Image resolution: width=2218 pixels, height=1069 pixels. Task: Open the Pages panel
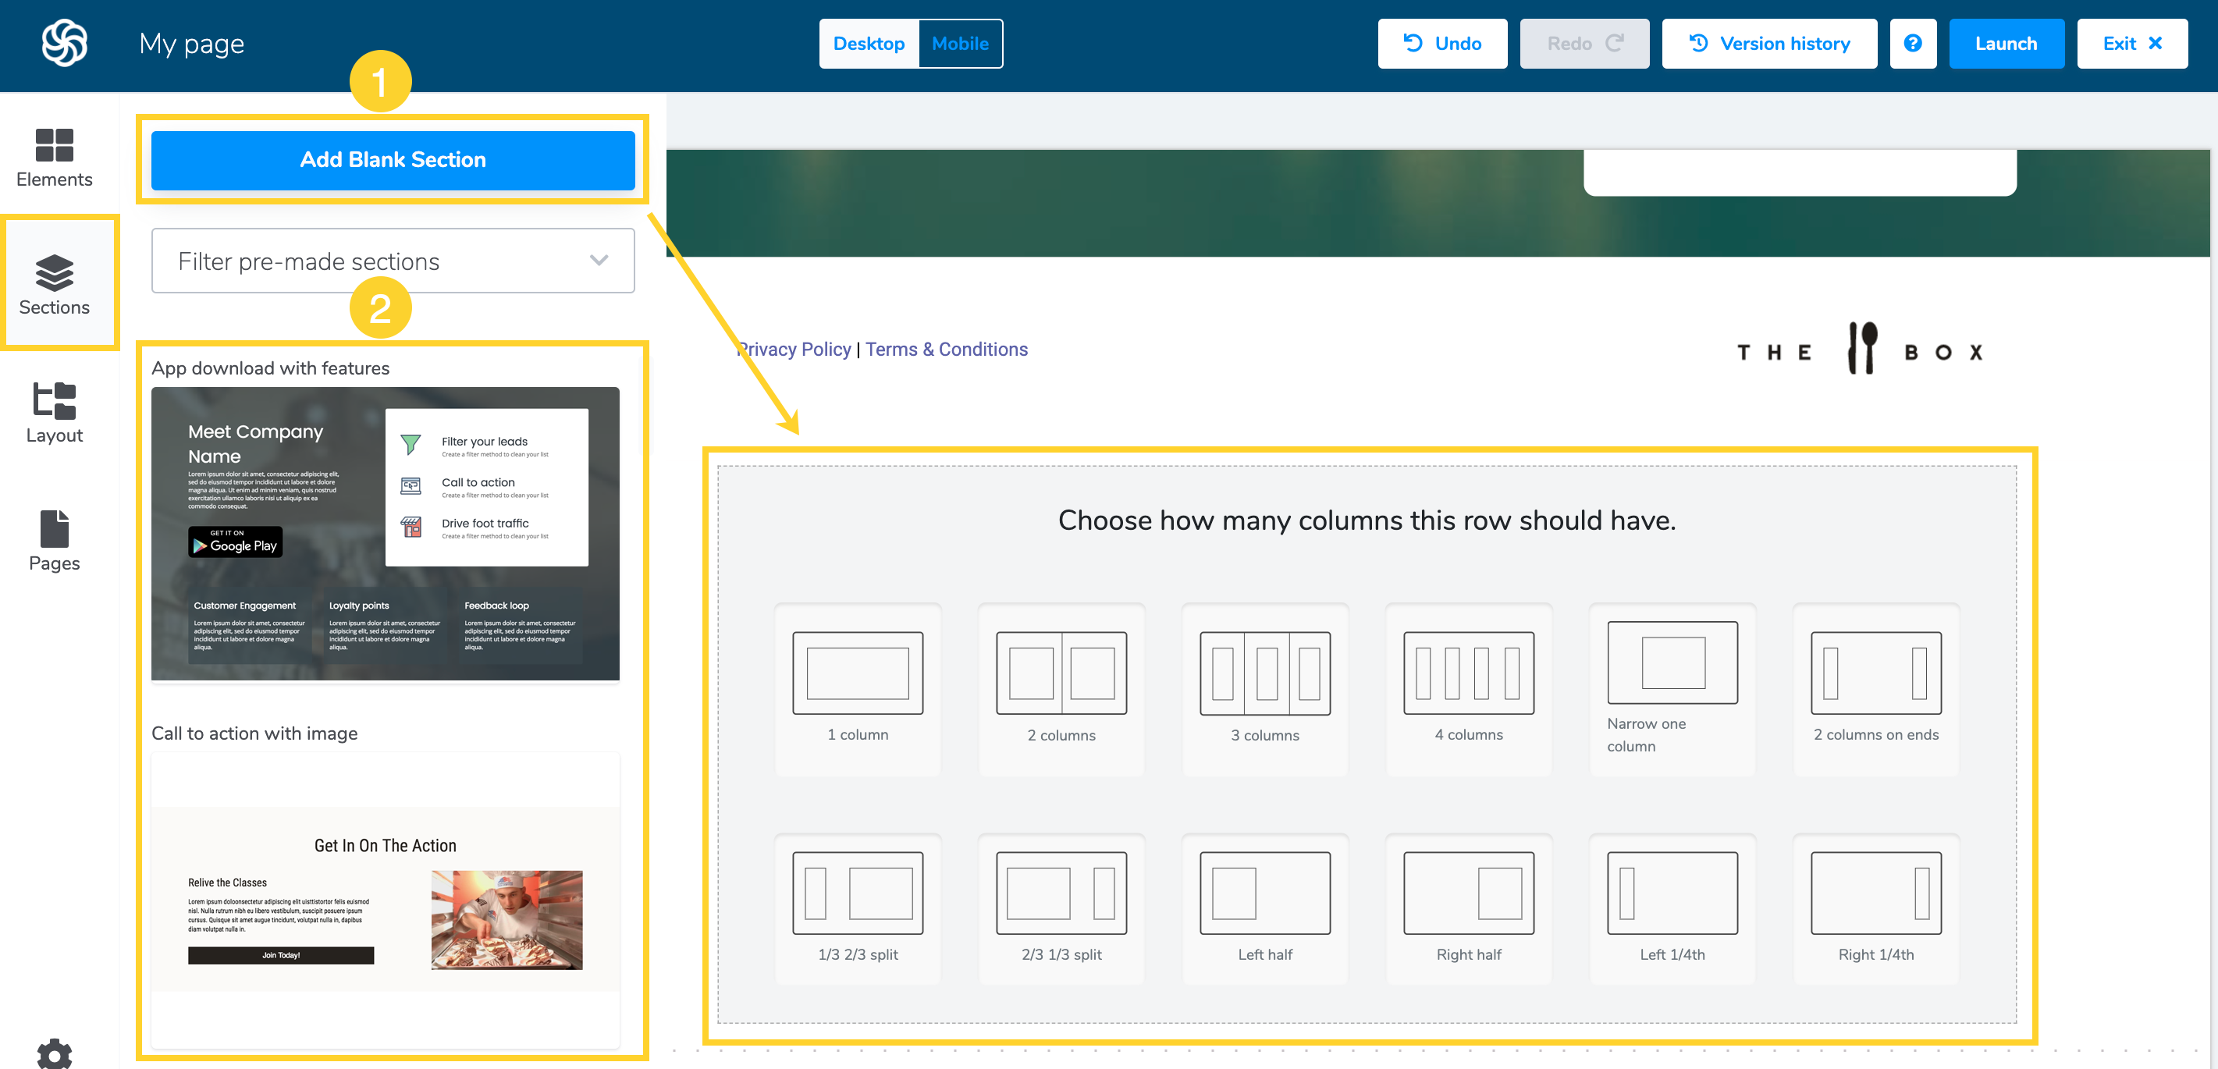55,541
